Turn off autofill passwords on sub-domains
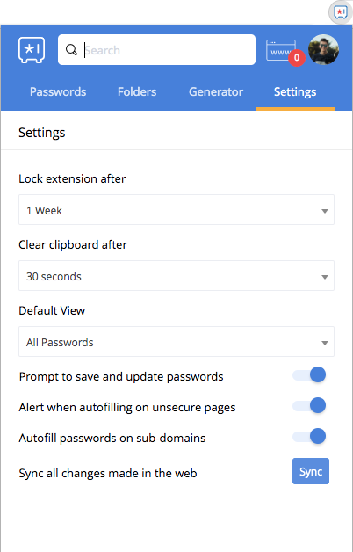 click(x=309, y=436)
